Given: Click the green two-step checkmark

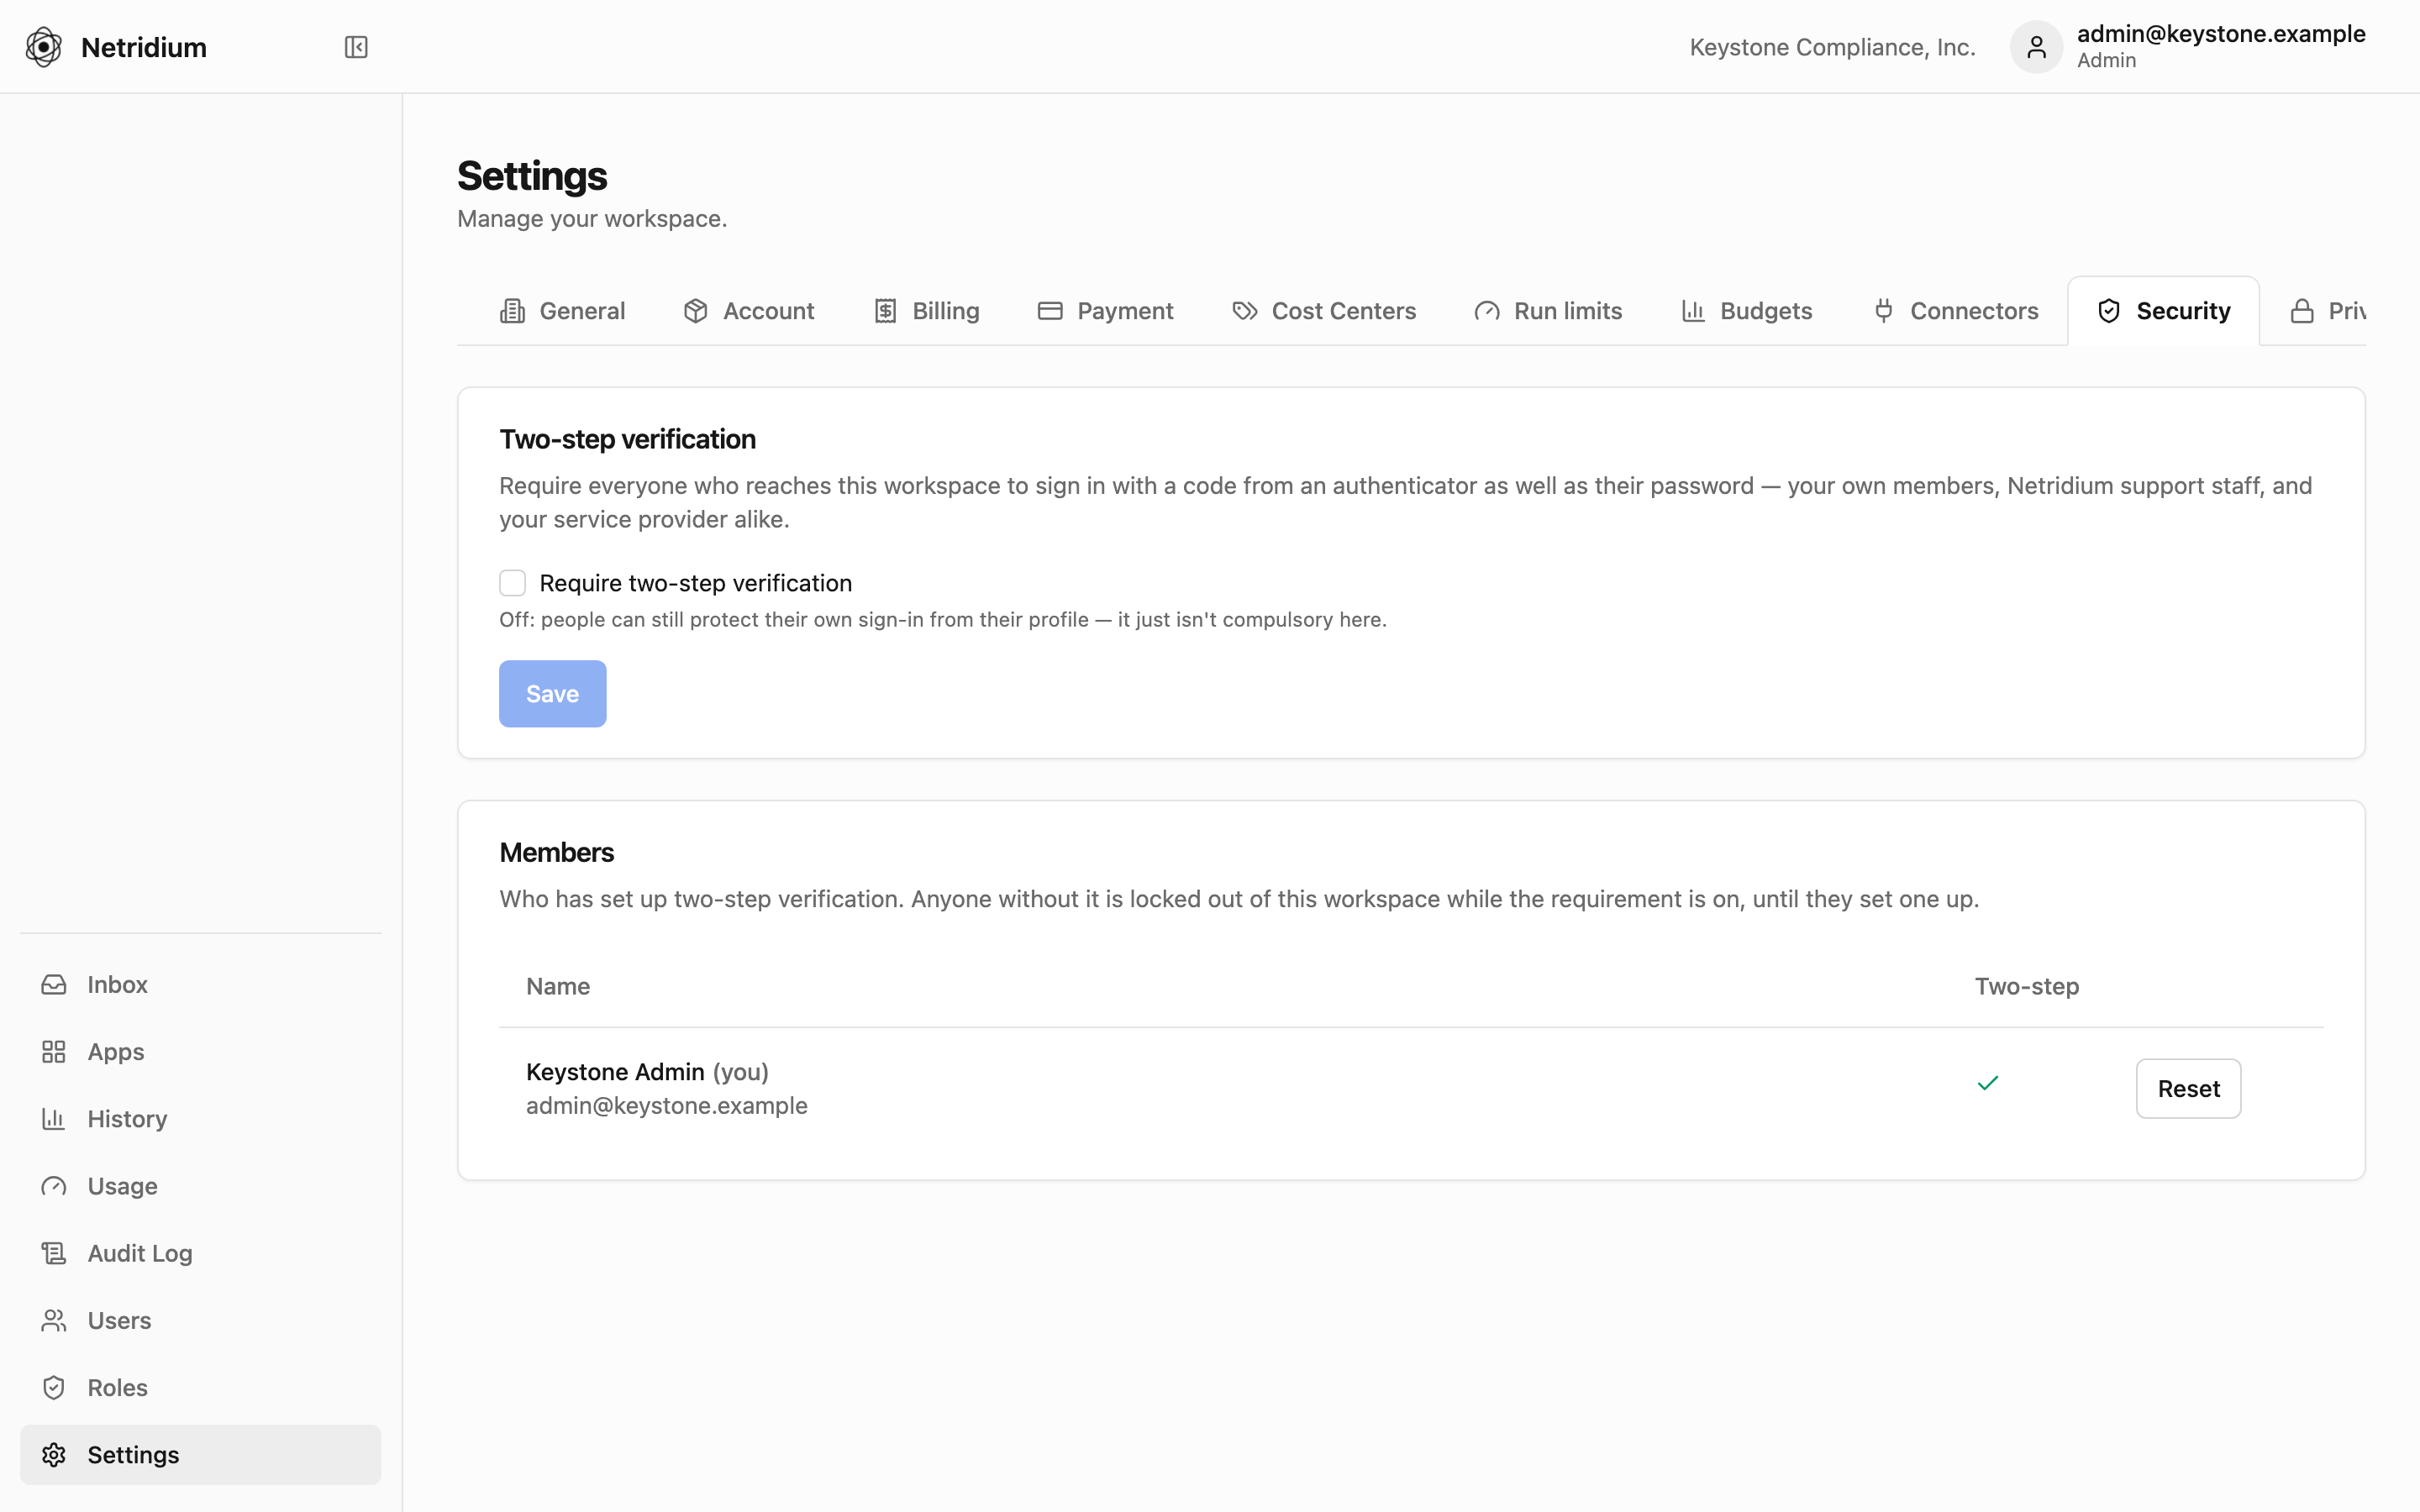Looking at the screenshot, I should [x=1988, y=1083].
